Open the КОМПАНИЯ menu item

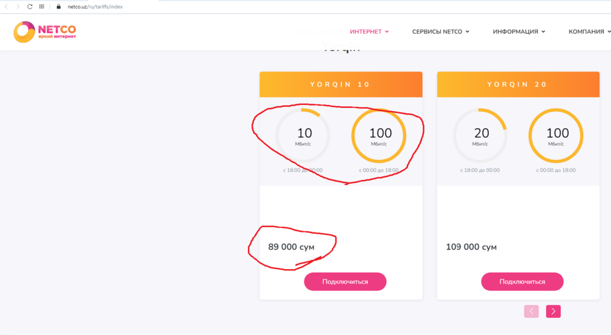coord(588,32)
